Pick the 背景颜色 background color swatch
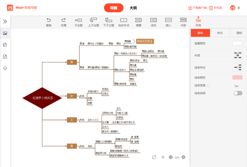The width and height of the screenshot is (247, 167). coord(237,43)
